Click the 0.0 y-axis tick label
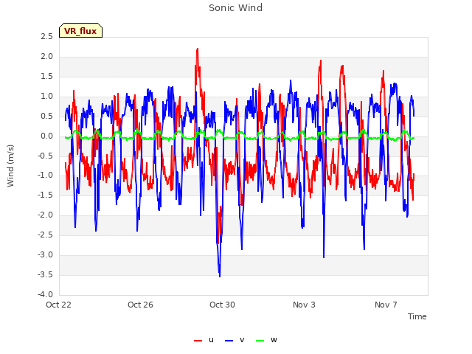The height and width of the screenshot is (354, 472). point(47,136)
